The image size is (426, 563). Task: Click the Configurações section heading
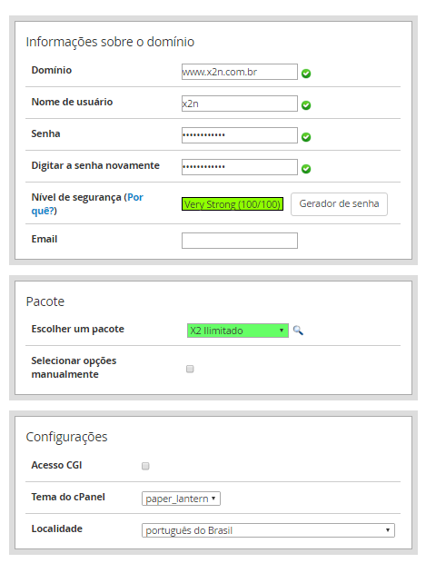(x=67, y=437)
